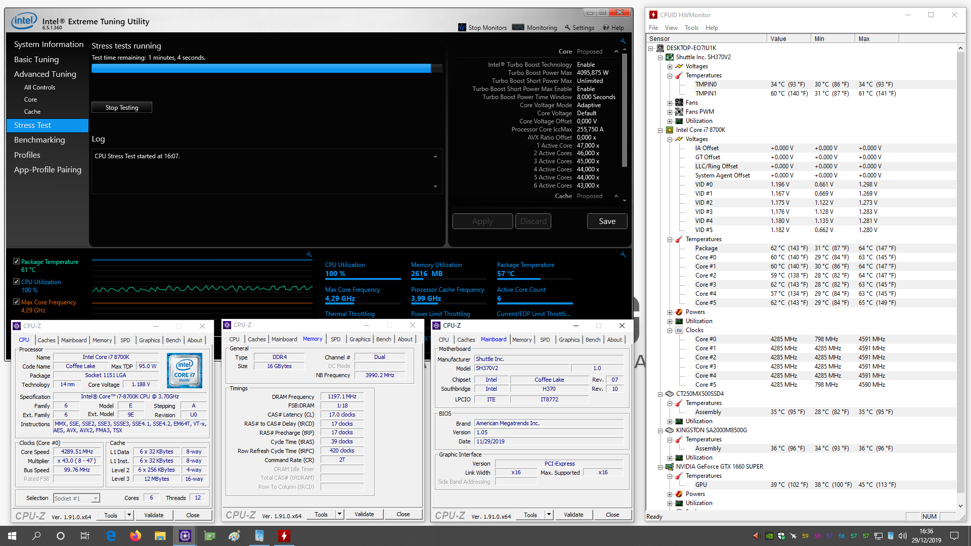Open Cortana circle on the taskbar
971x546 pixels.
point(61,536)
